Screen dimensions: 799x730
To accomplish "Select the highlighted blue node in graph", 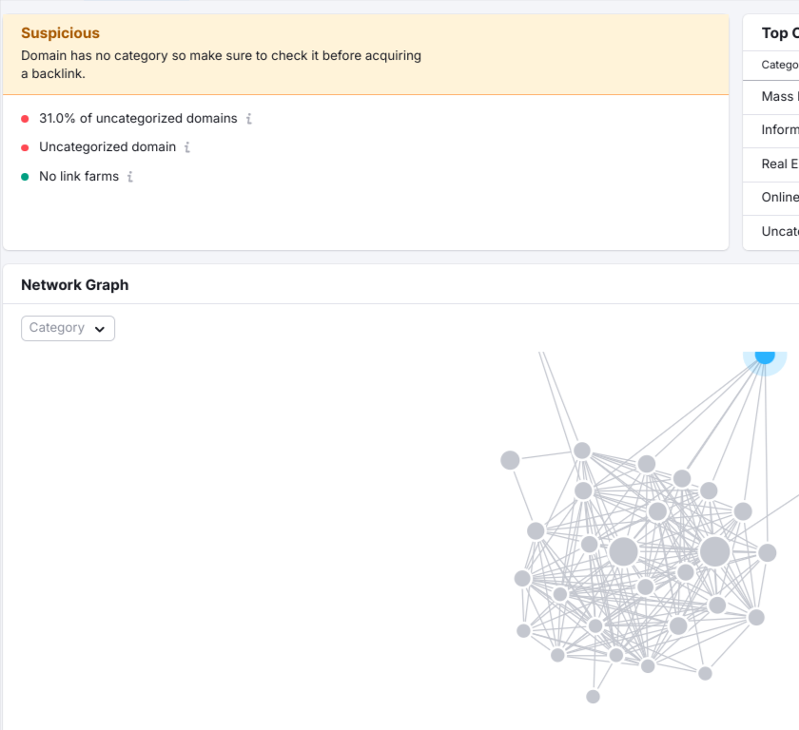I will tap(765, 356).
